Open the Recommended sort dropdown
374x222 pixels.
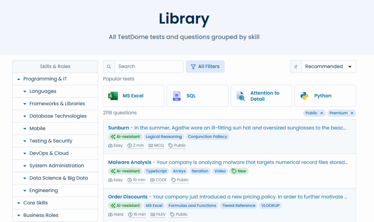(329, 67)
